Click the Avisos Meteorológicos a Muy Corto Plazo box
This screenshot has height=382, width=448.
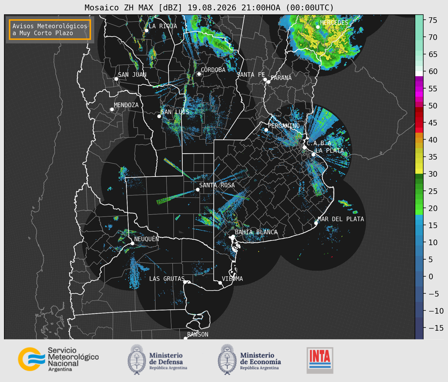pos(50,29)
